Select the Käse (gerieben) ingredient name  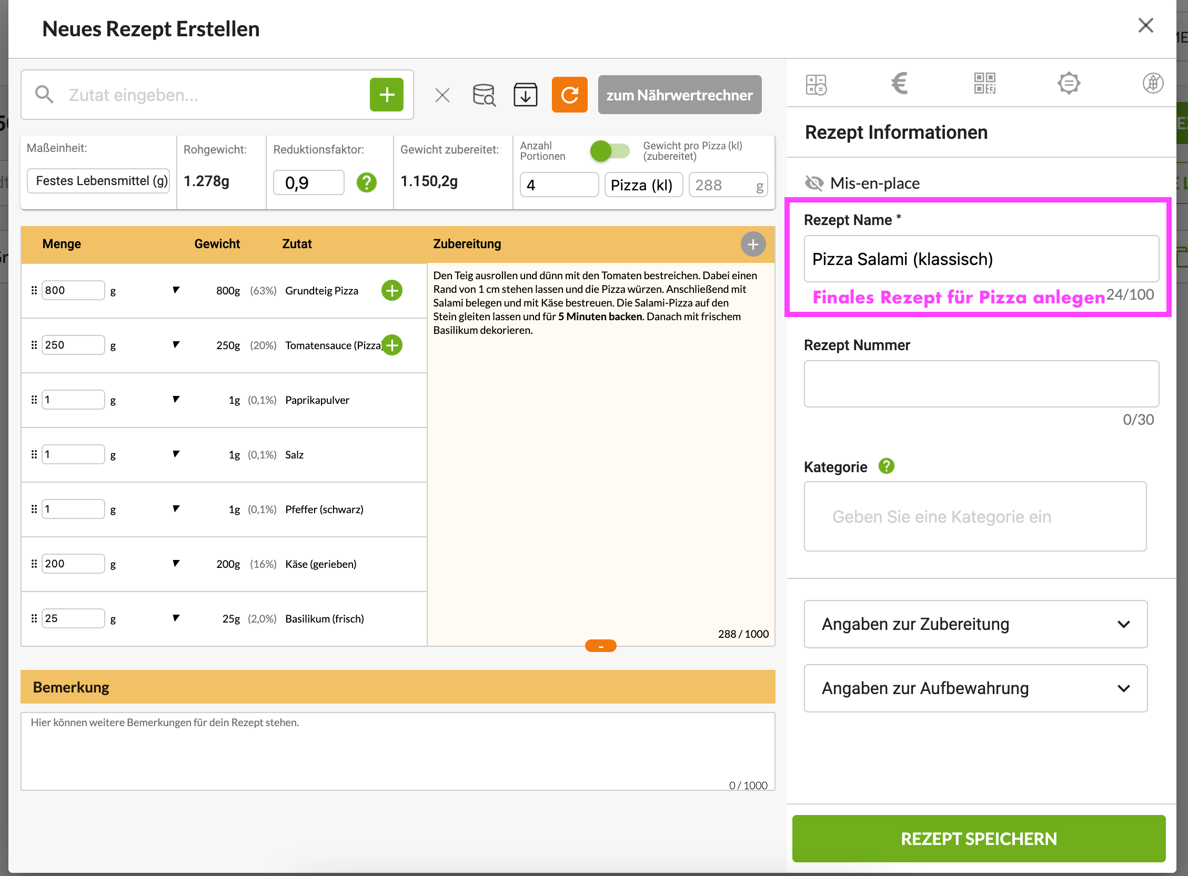(320, 564)
